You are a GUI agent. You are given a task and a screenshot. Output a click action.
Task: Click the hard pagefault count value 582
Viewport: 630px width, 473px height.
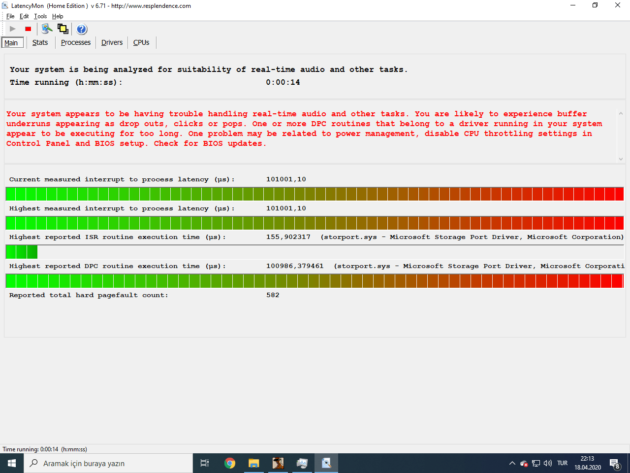pyautogui.click(x=273, y=295)
